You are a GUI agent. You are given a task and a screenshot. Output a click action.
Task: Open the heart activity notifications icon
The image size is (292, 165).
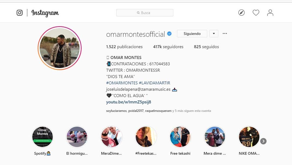pyautogui.click(x=256, y=13)
